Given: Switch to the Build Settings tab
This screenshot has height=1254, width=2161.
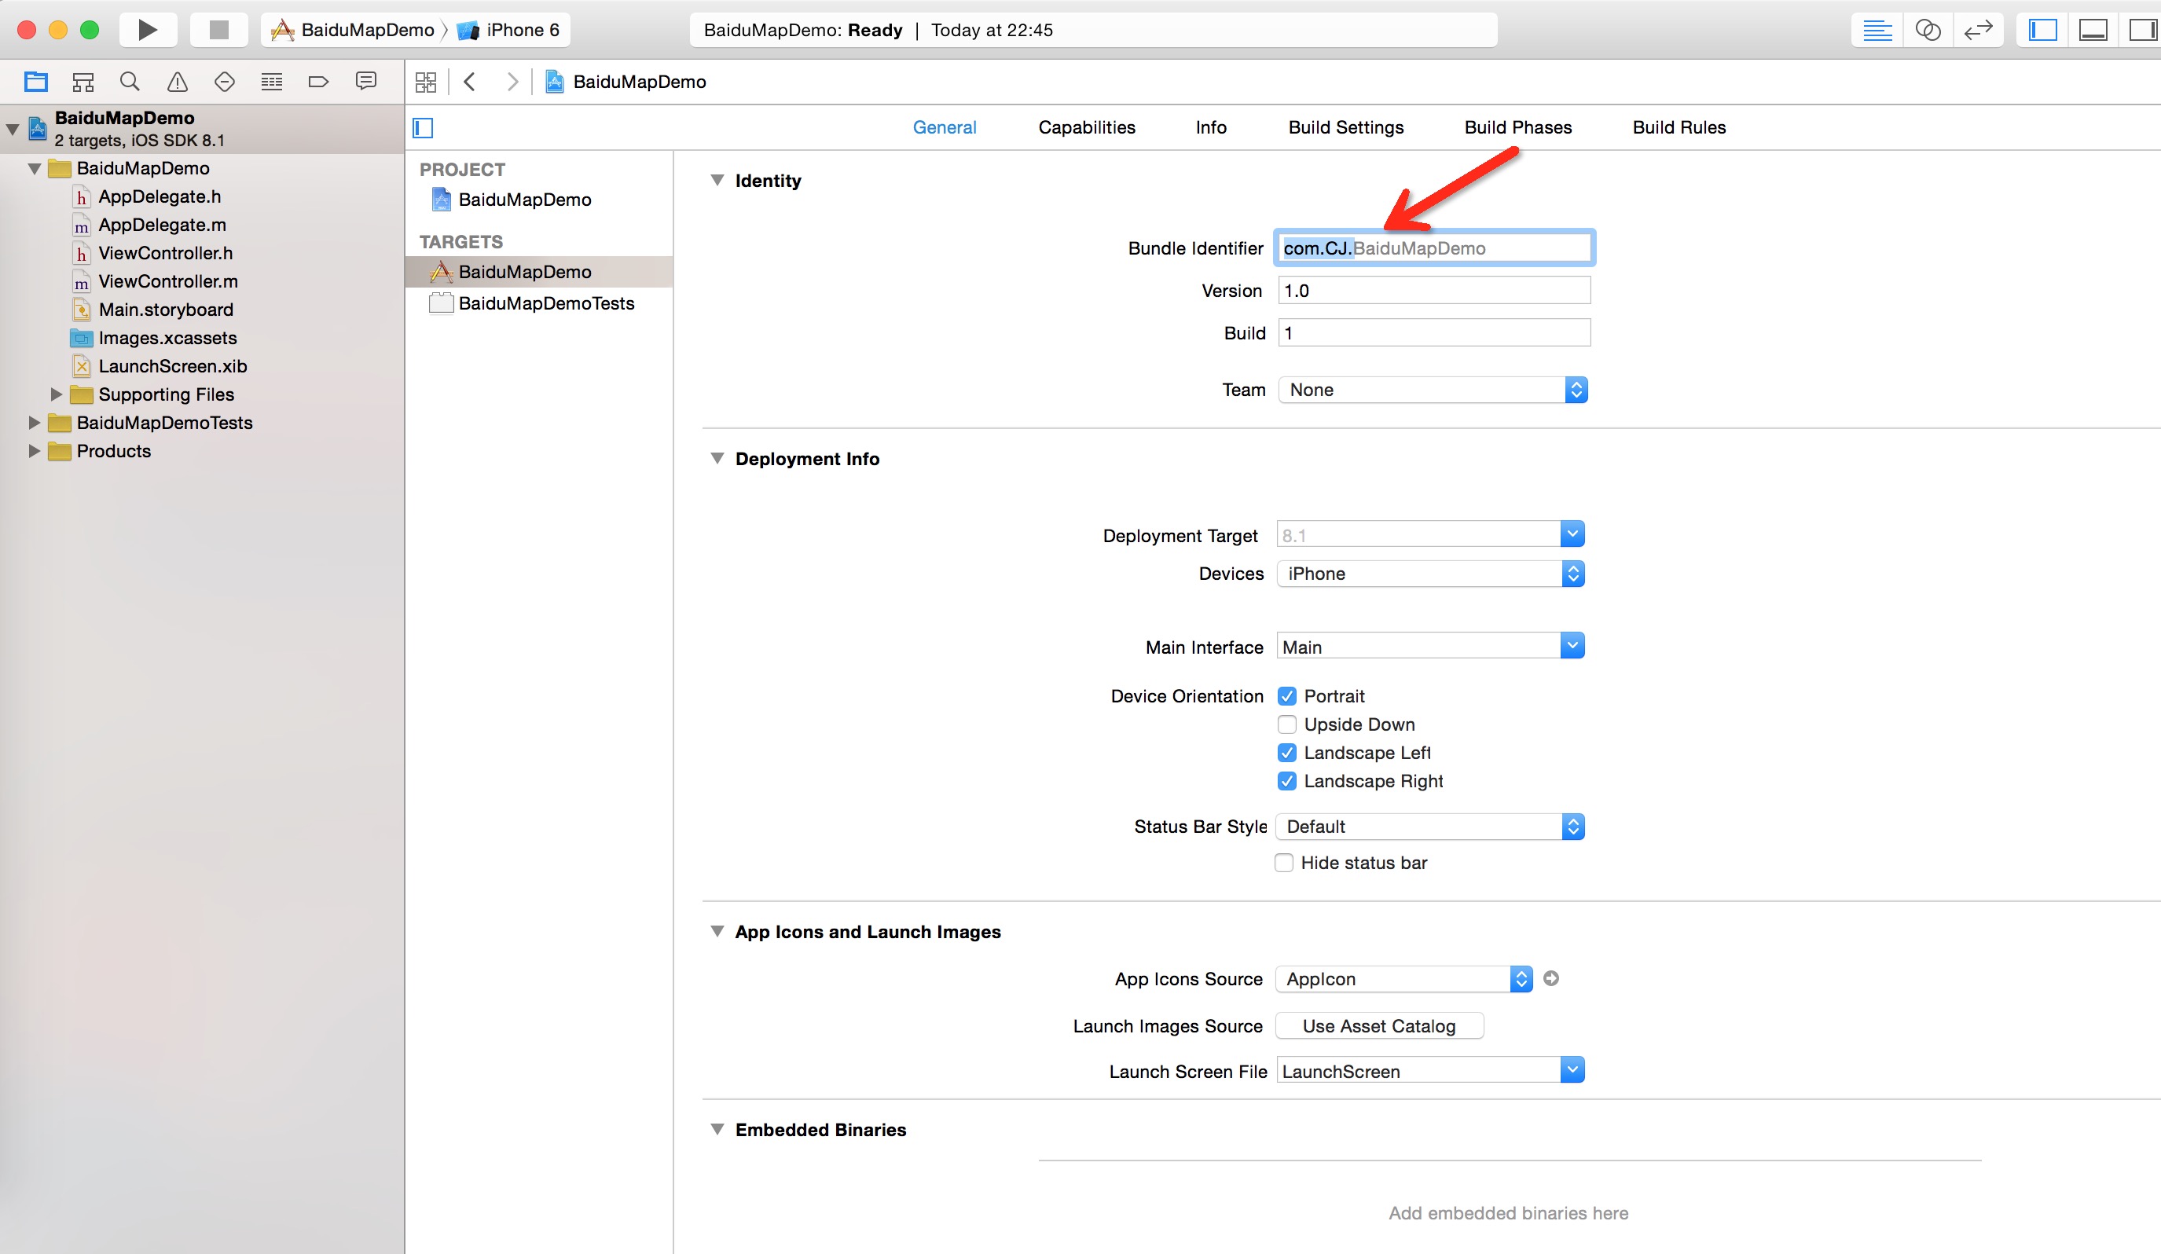Looking at the screenshot, I should [1345, 126].
